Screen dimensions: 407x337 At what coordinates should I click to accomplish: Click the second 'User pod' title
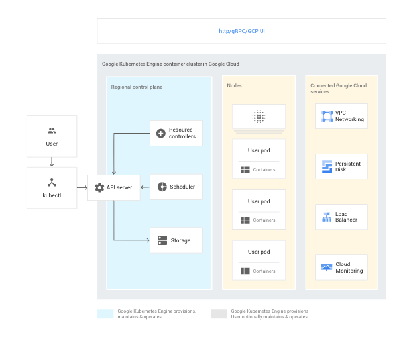point(259,201)
